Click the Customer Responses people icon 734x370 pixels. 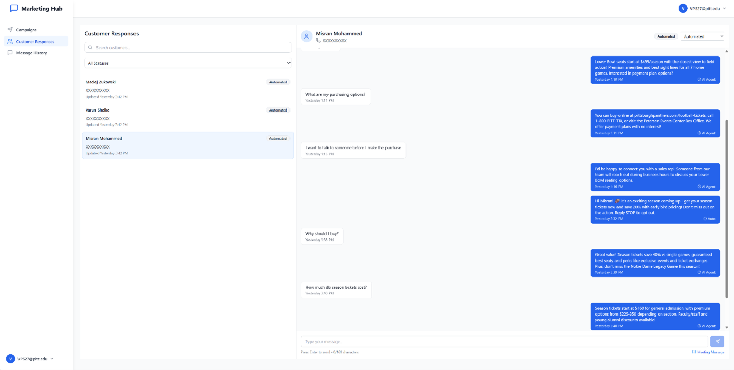pos(10,42)
